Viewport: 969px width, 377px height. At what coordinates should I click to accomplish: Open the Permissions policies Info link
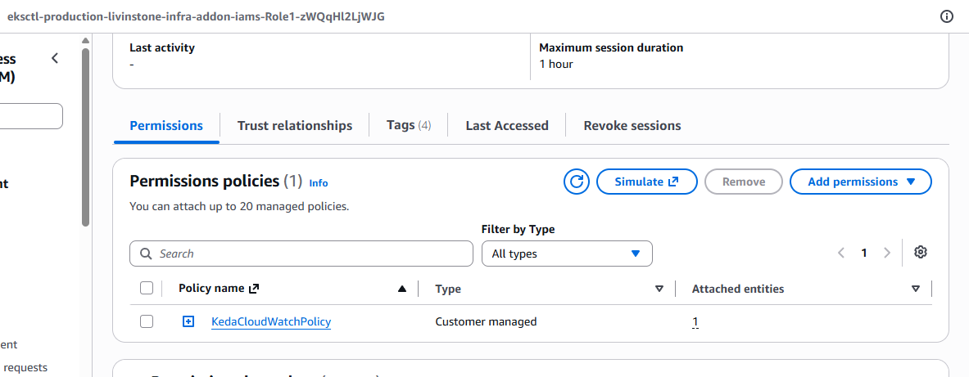[x=319, y=183]
